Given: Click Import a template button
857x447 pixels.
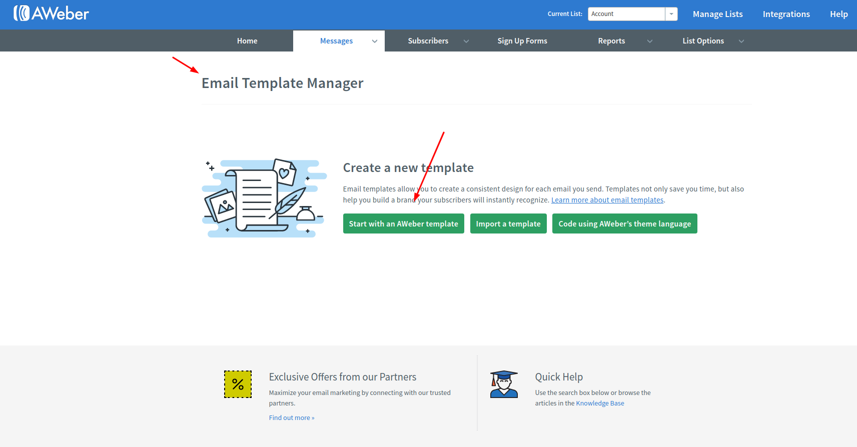Looking at the screenshot, I should point(508,223).
